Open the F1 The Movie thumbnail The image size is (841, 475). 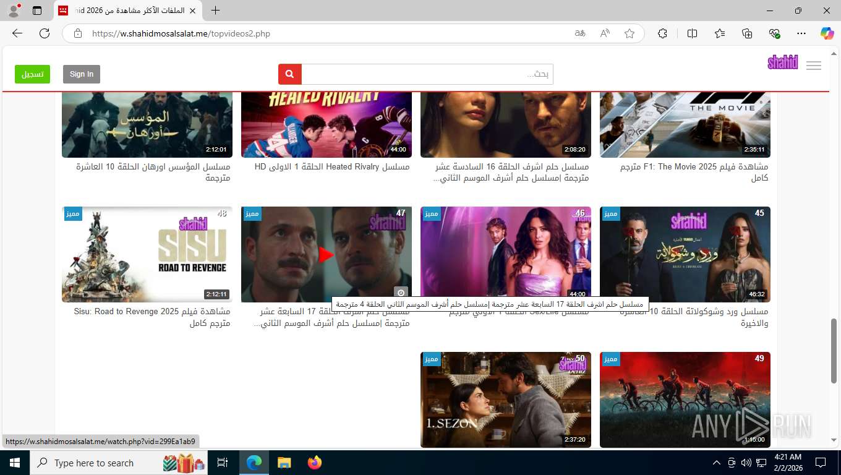coord(685,125)
